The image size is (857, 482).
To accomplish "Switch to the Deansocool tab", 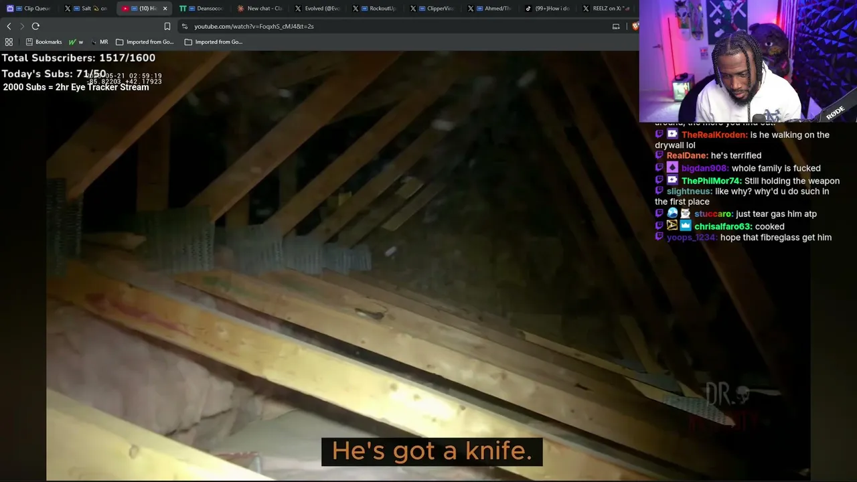I will coord(202,9).
